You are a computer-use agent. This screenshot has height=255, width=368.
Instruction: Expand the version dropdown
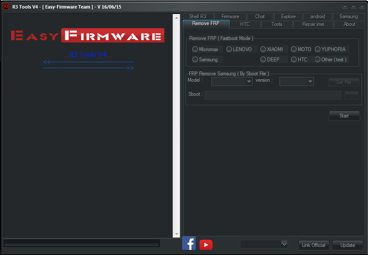[310, 81]
